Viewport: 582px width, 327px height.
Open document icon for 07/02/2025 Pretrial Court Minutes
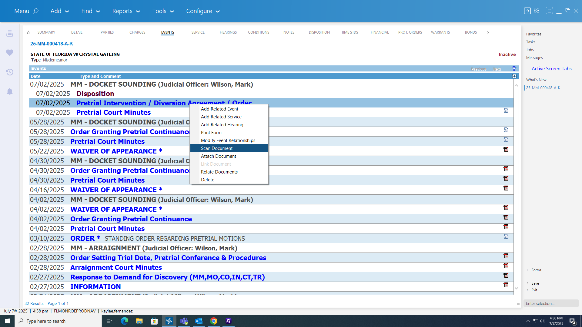[x=506, y=111]
